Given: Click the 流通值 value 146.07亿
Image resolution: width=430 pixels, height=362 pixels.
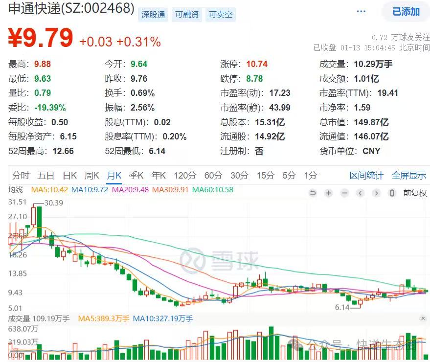Looking at the screenshot, I should coord(371,136).
